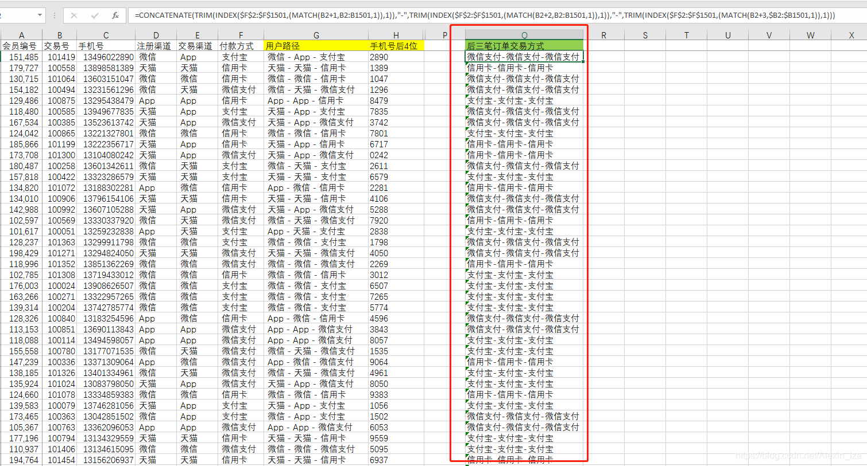Select column W header
This screenshot has height=466, width=867.
pyautogui.click(x=810, y=35)
